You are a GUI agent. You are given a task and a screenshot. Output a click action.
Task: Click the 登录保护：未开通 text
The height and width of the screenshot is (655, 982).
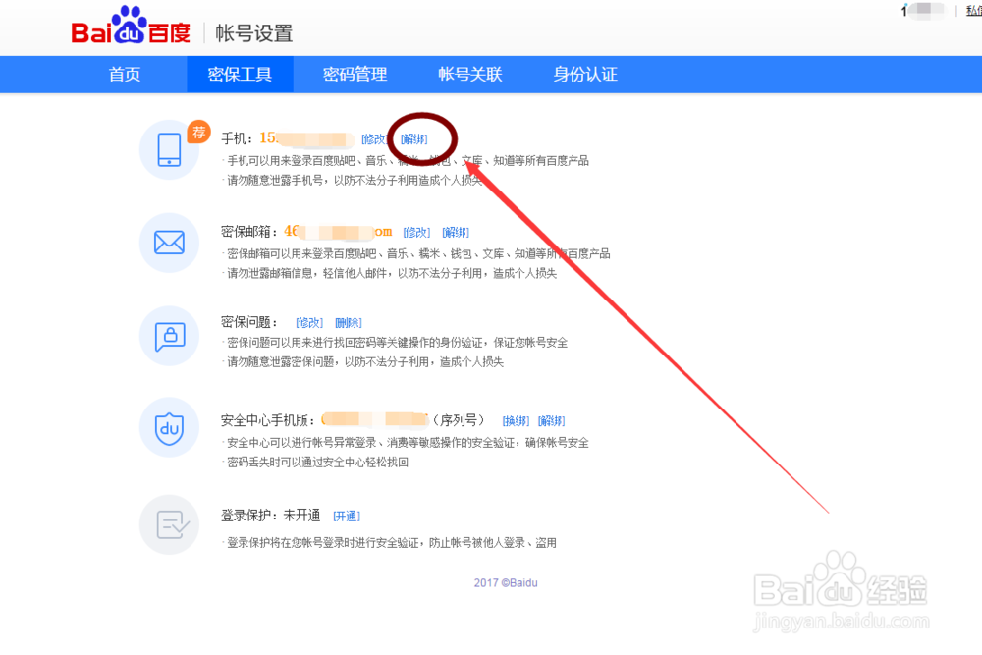tap(271, 516)
